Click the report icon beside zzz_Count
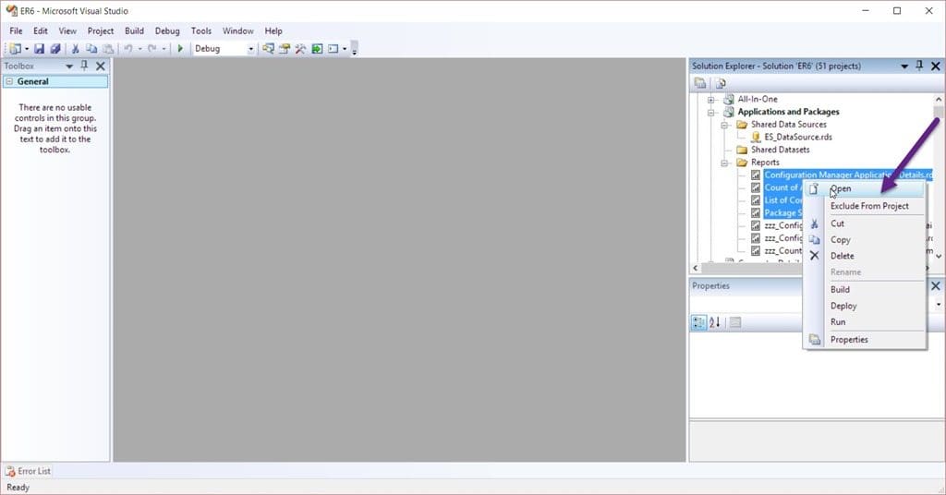The width and height of the screenshot is (946, 495). pyautogui.click(x=756, y=251)
